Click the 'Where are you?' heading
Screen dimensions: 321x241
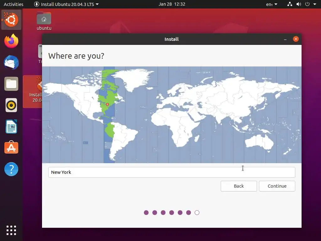76,56
